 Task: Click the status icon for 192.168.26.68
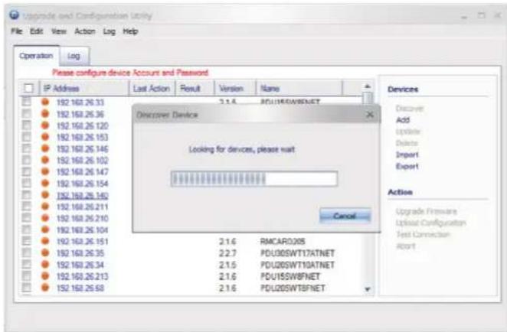click(x=45, y=288)
